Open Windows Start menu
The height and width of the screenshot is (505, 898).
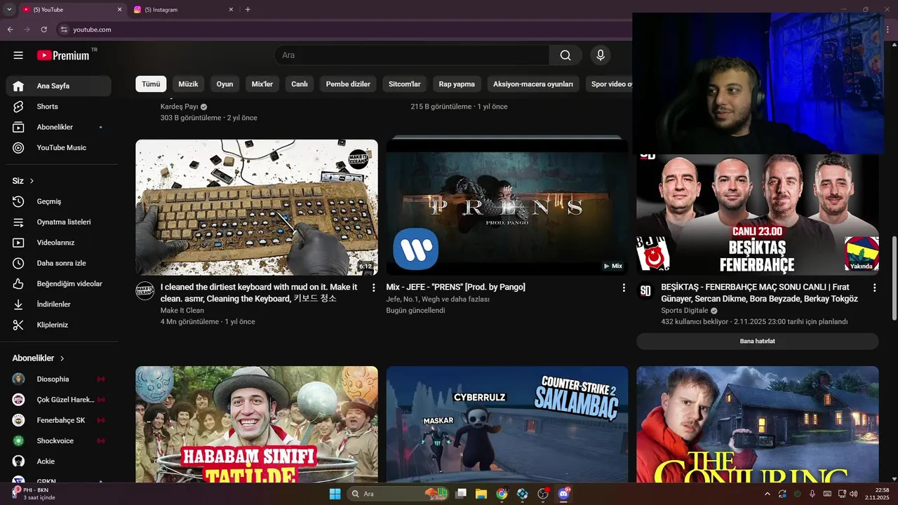click(x=335, y=494)
